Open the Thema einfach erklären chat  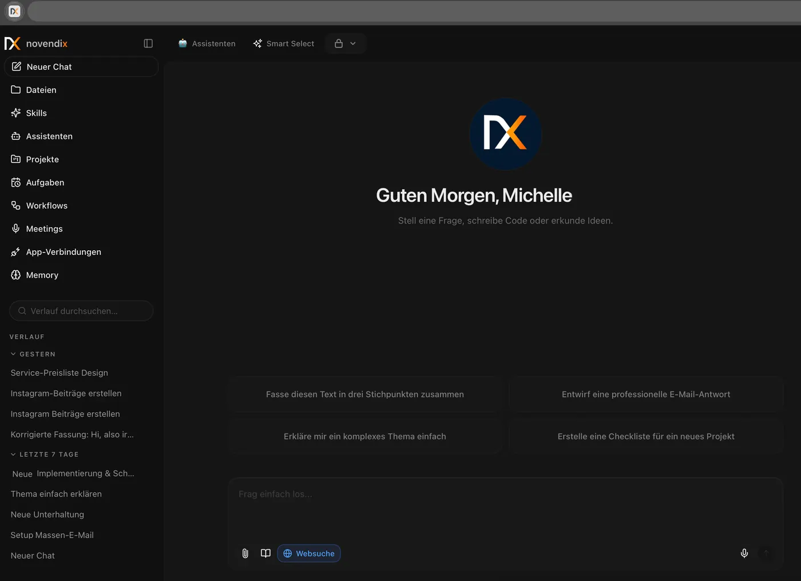click(x=56, y=494)
